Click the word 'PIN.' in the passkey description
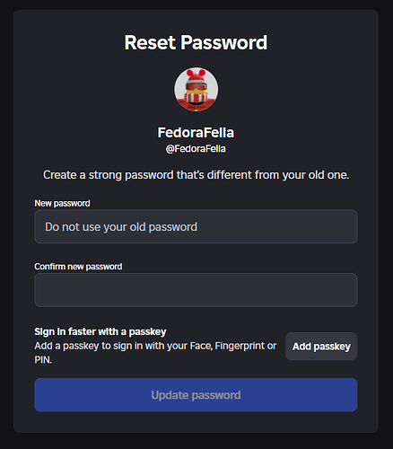393x449 pixels. tap(43, 360)
